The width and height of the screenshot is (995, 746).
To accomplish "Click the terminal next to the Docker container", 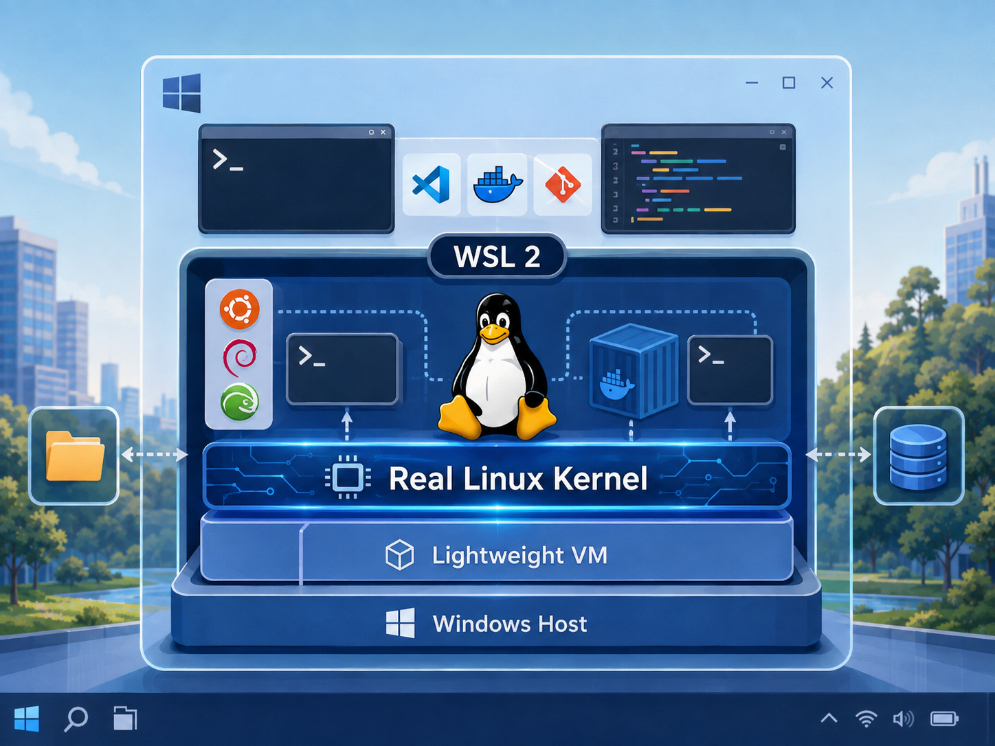I will [x=730, y=370].
